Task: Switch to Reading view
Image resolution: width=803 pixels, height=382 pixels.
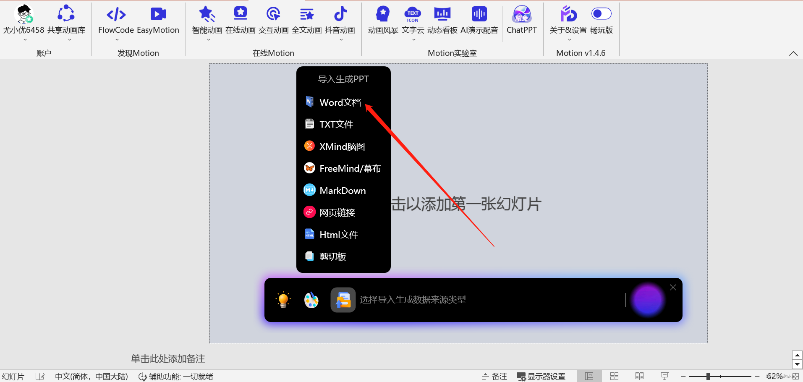Action: 639,376
